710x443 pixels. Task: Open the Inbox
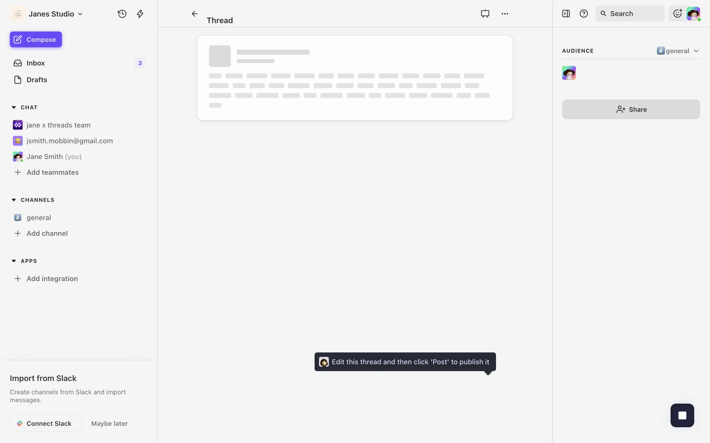click(x=35, y=63)
